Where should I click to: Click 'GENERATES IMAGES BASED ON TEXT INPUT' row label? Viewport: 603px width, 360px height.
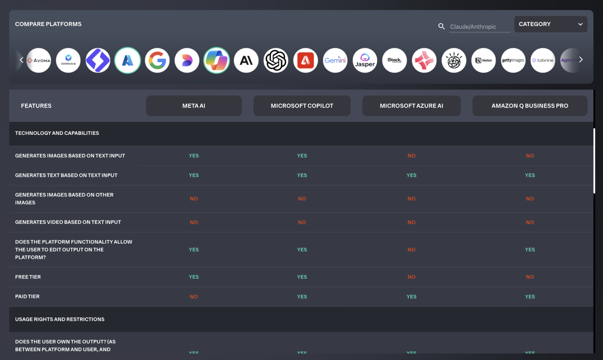point(70,156)
